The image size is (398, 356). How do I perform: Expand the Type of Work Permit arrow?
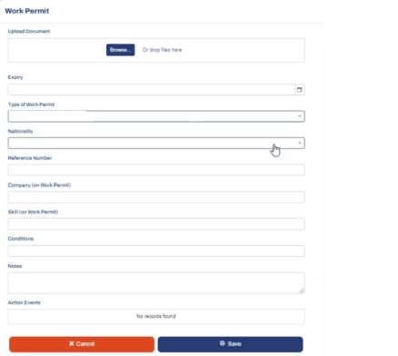(299, 116)
